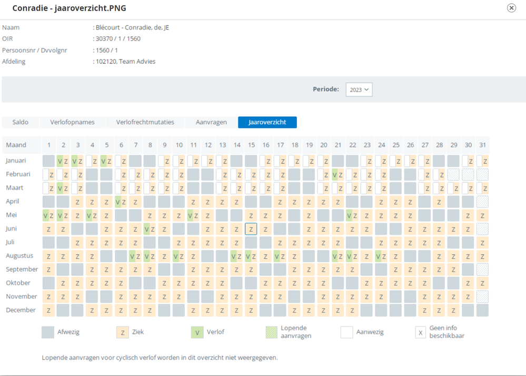Switch to the Saldo tab
The width and height of the screenshot is (526, 376).
point(21,122)
